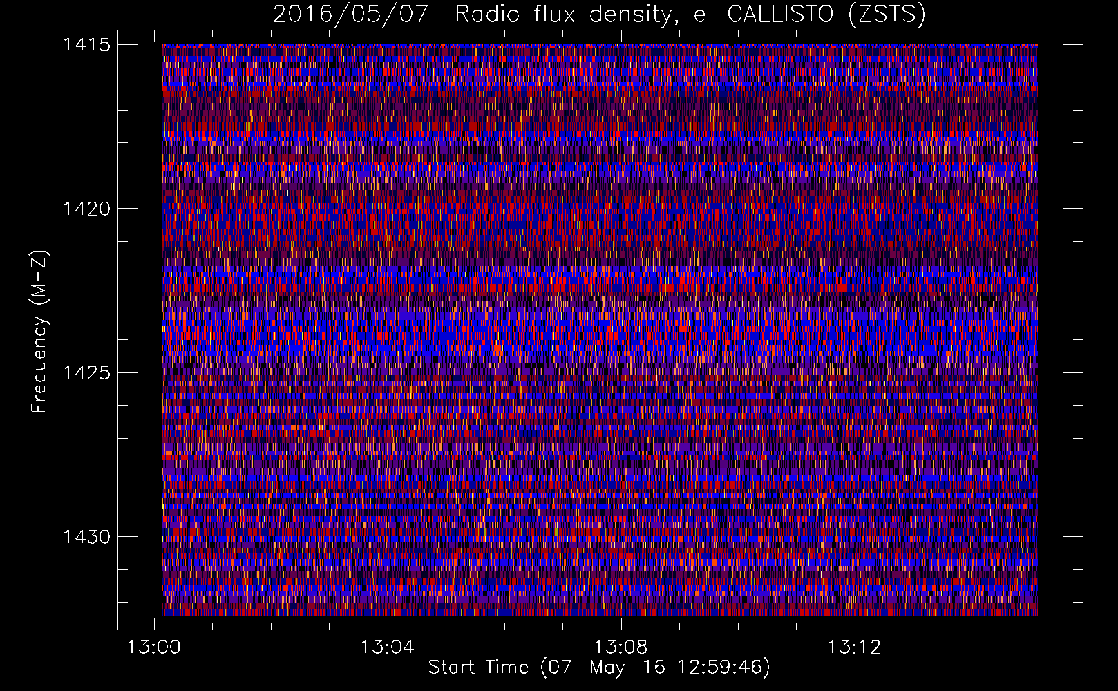
Task: Click the 'Frequency (MHZ)' axis title
Action: click(39, 331)
